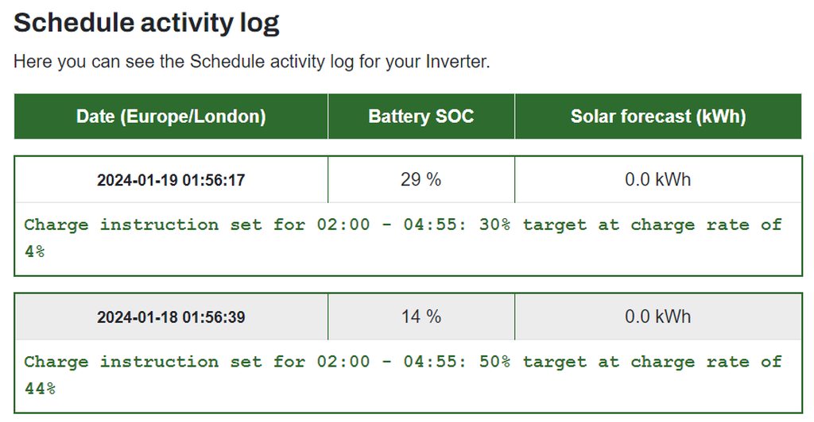Click the "Solar forecast (kWh)" column header

pos(658,117)
